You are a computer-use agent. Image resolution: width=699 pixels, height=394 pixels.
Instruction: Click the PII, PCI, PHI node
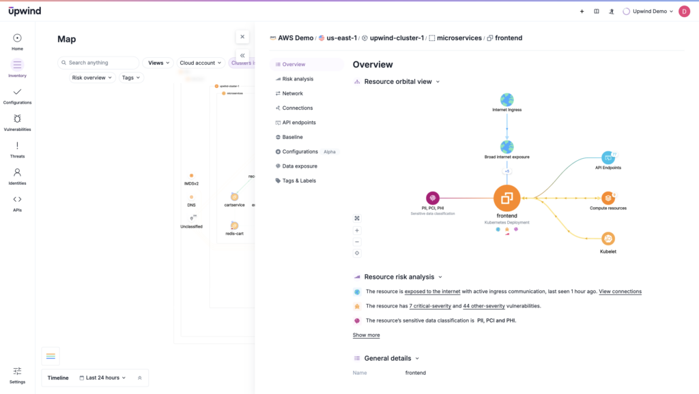pos(432,198)
